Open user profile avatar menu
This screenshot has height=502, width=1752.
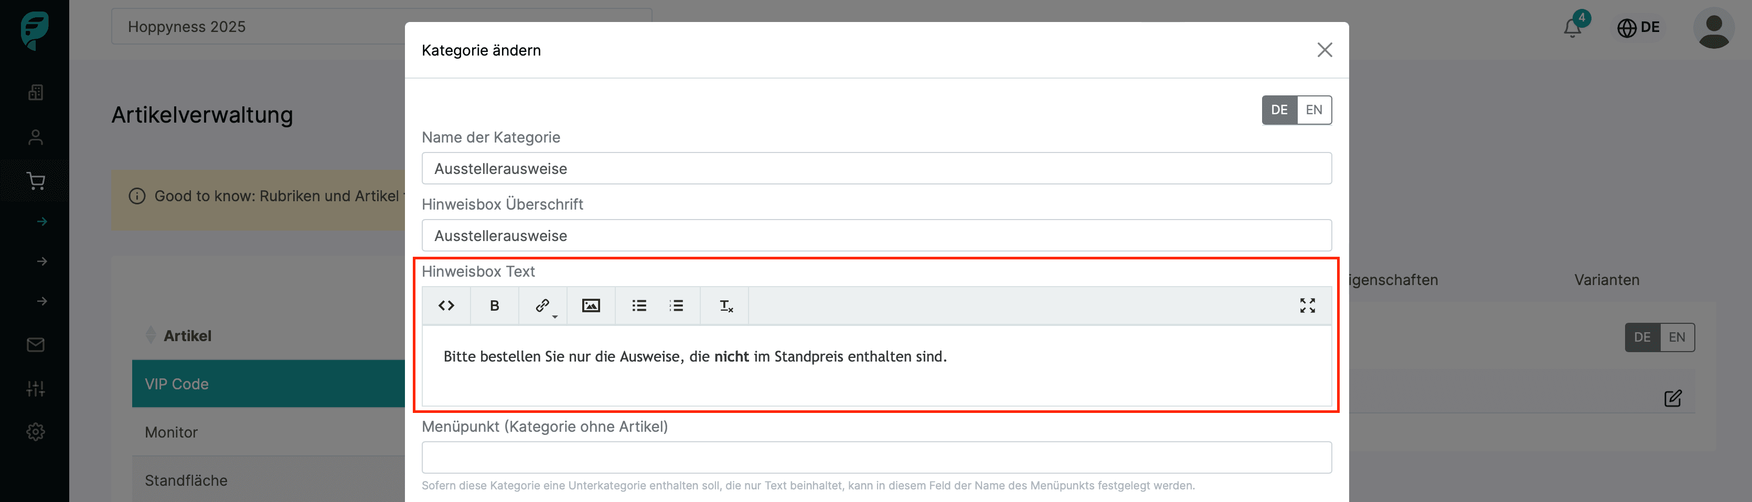tap(1713, 28)
